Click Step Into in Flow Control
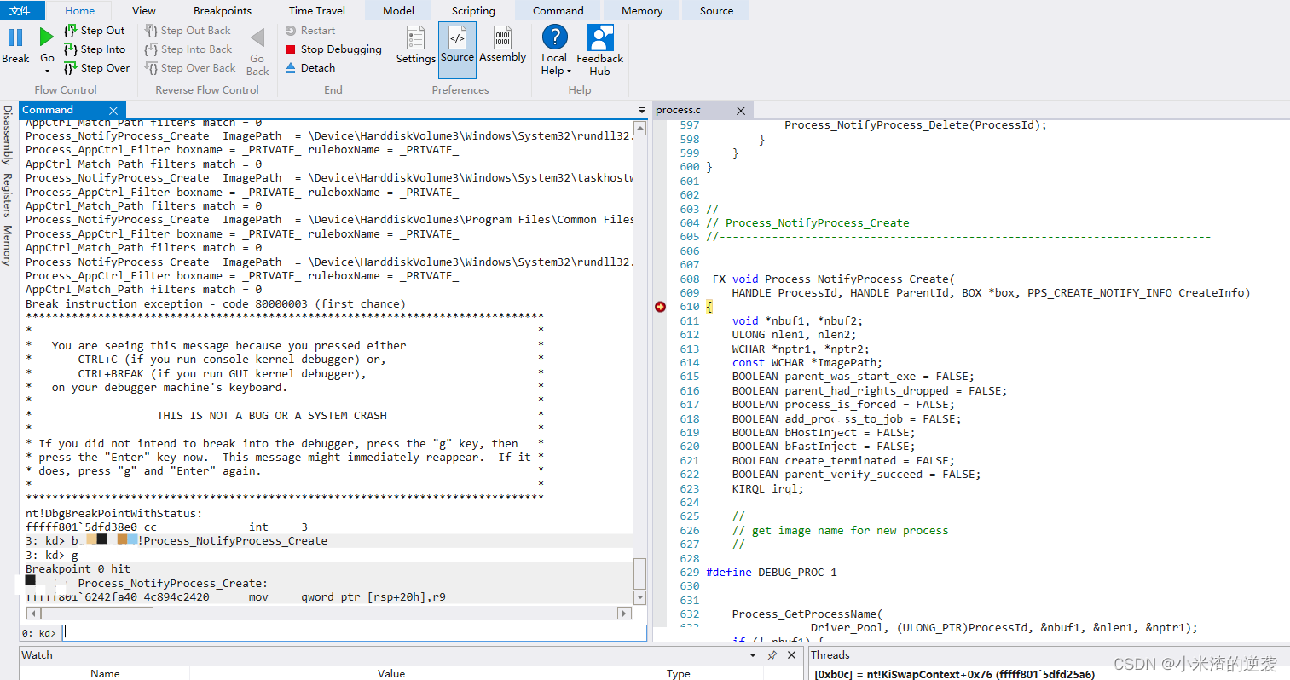The height and width of the screenshot is (680, 1290). pos(95,49)
